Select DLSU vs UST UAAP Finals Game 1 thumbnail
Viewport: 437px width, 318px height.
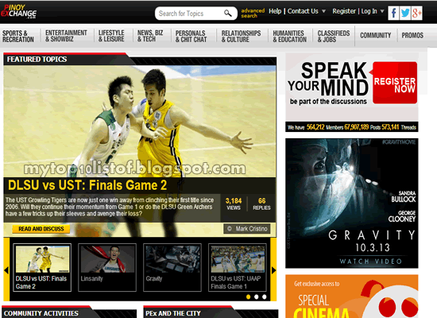click(x=238, y=267)
